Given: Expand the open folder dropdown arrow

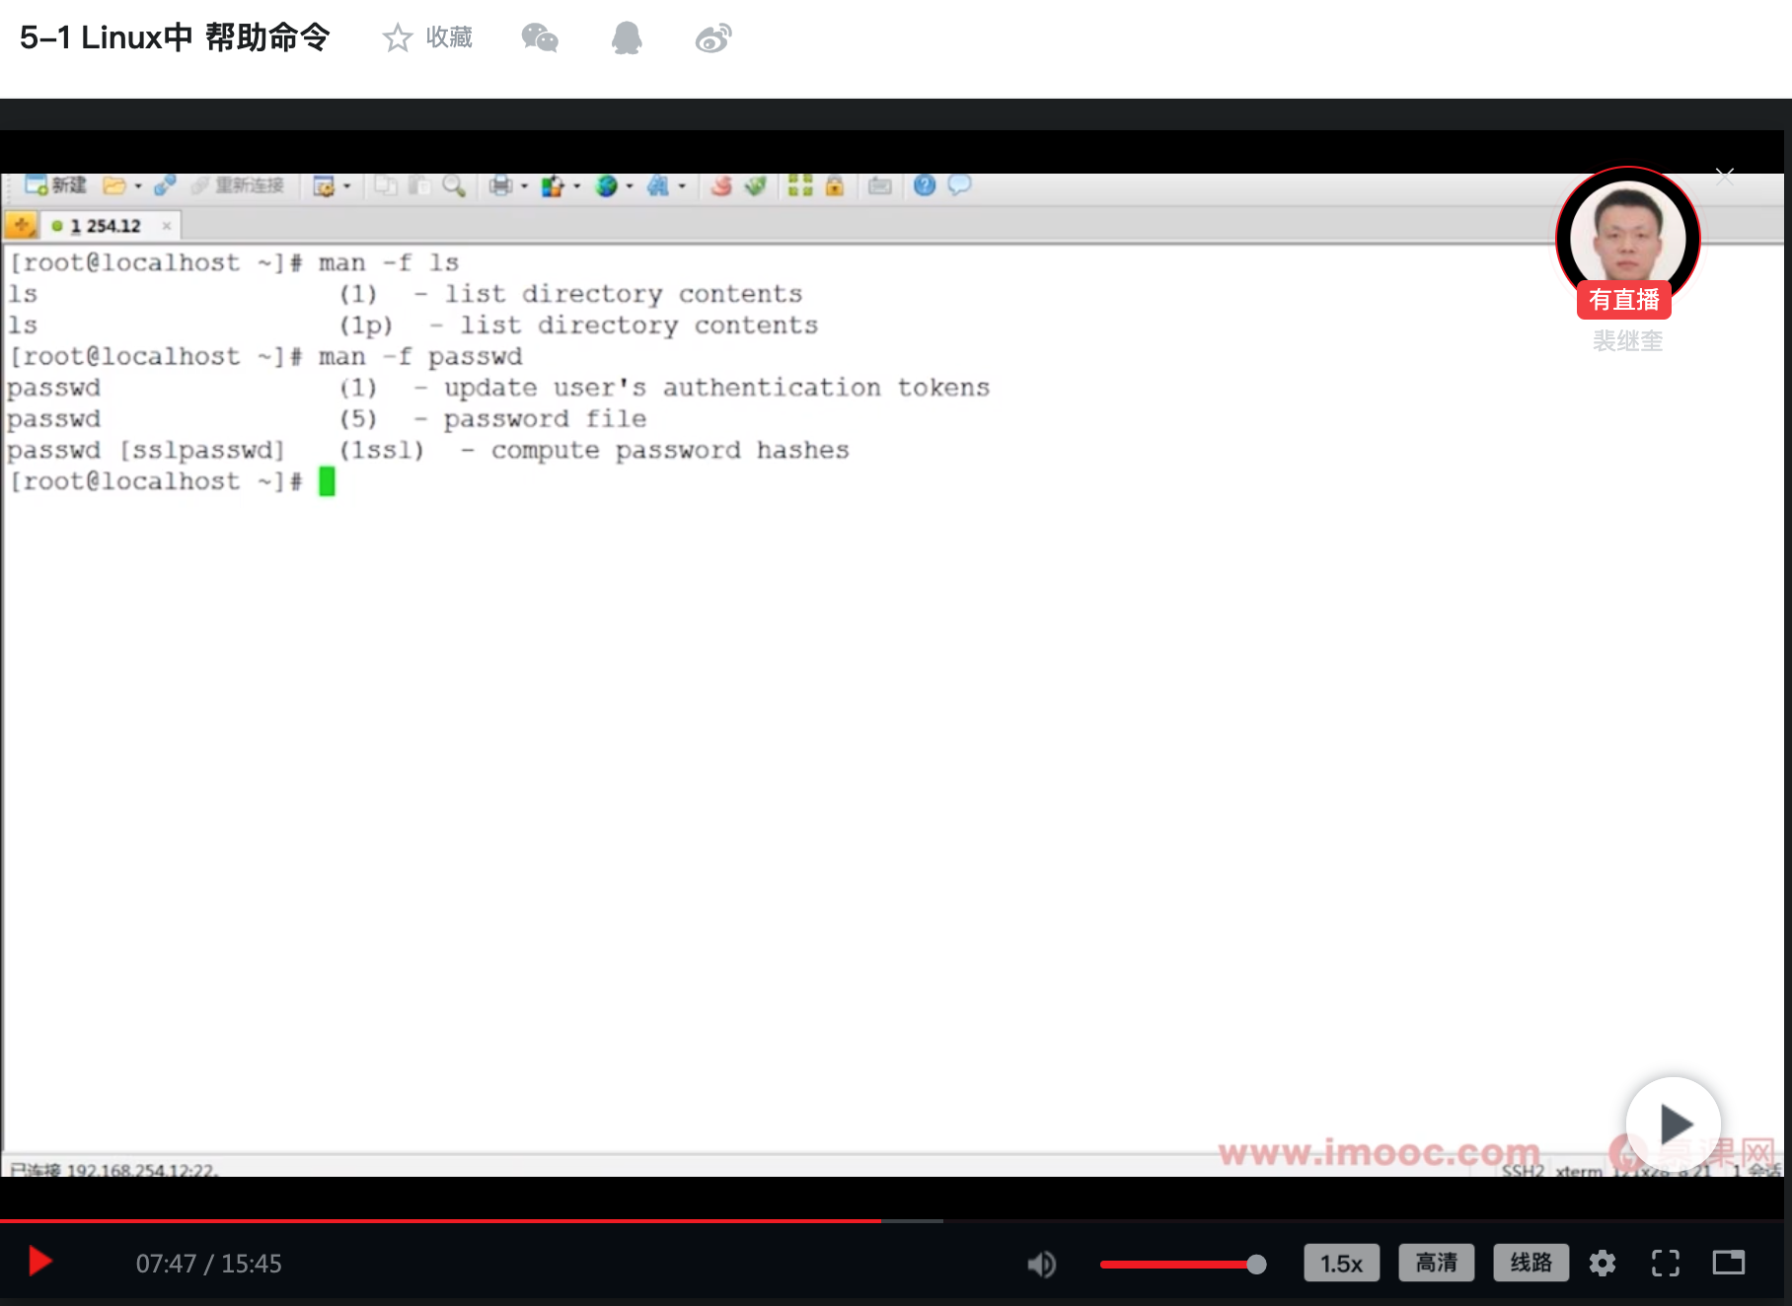Looking at the screenshot, I should click(138, 185).
